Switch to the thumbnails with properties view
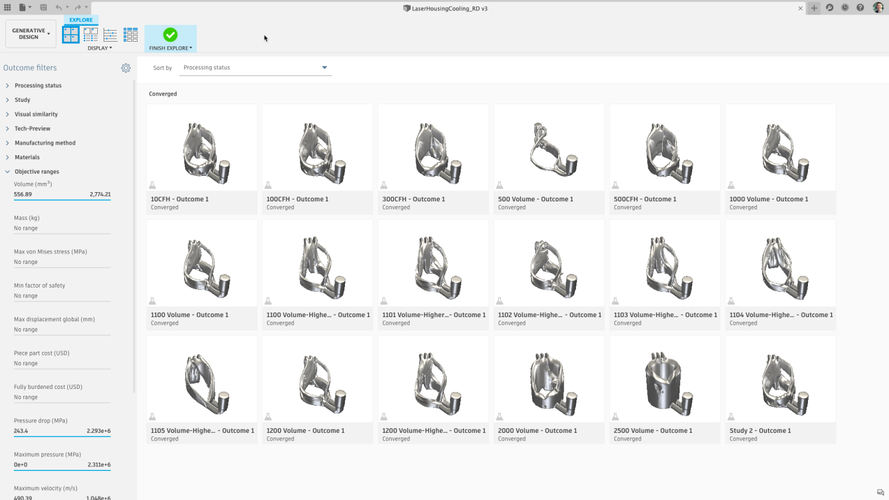 [90, 34]
